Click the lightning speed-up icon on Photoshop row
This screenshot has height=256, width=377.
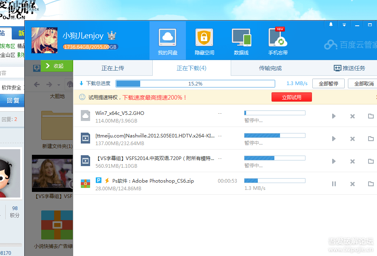pyautogui.click(x=107, y=181)
